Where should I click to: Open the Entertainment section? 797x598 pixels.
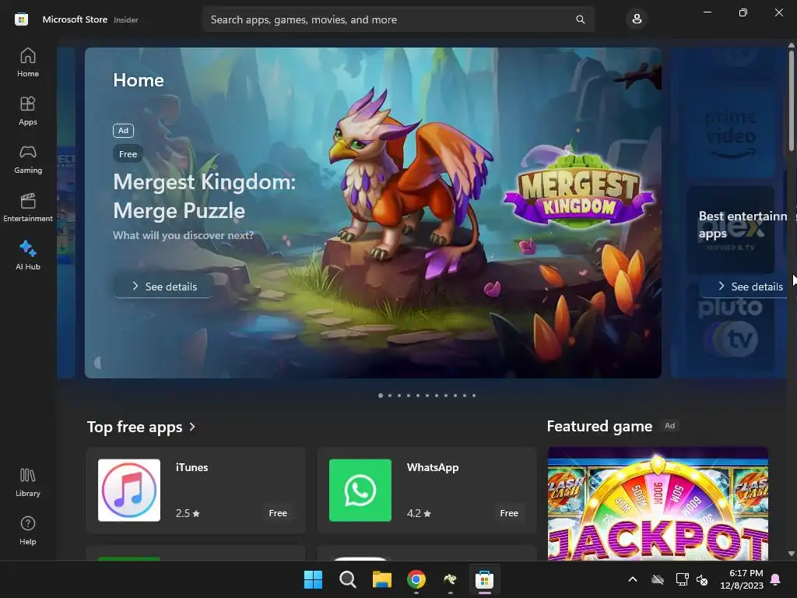[x=28, y=207]
